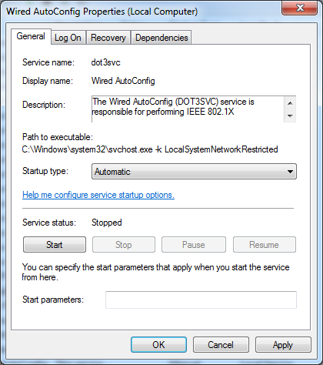Open the Recovery tab
The width and height of the screenshot is (323, 365).
[108, 38]
